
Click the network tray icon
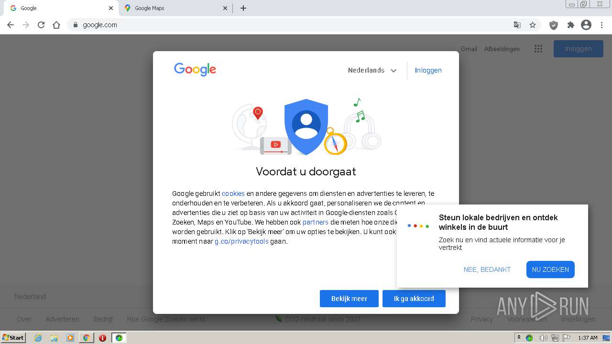(555, 338)
